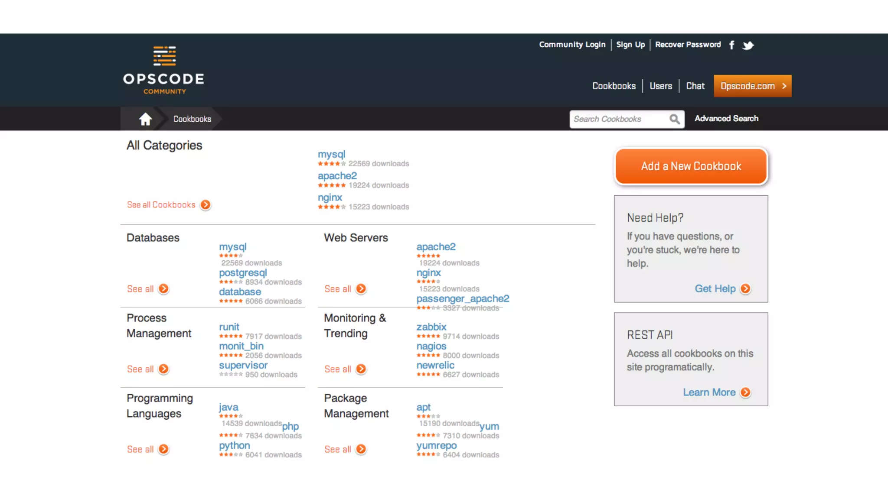Open the Twitter bird icon
This screenshot has height=499, width=888.
click(x=748, y=45)
